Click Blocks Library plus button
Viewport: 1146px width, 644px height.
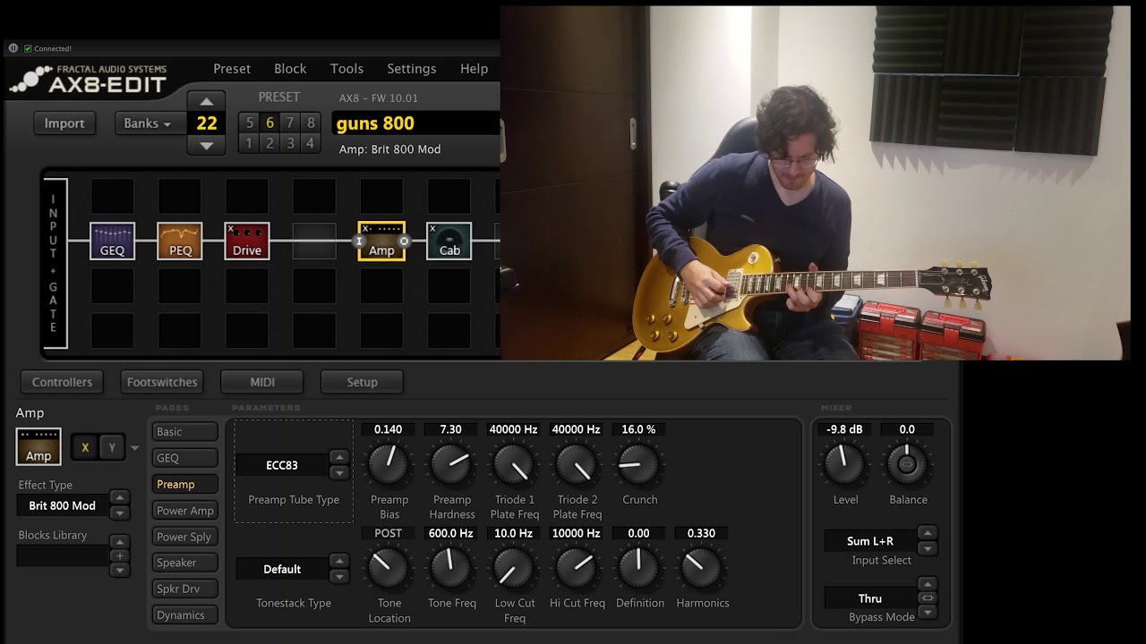point(119,555)
